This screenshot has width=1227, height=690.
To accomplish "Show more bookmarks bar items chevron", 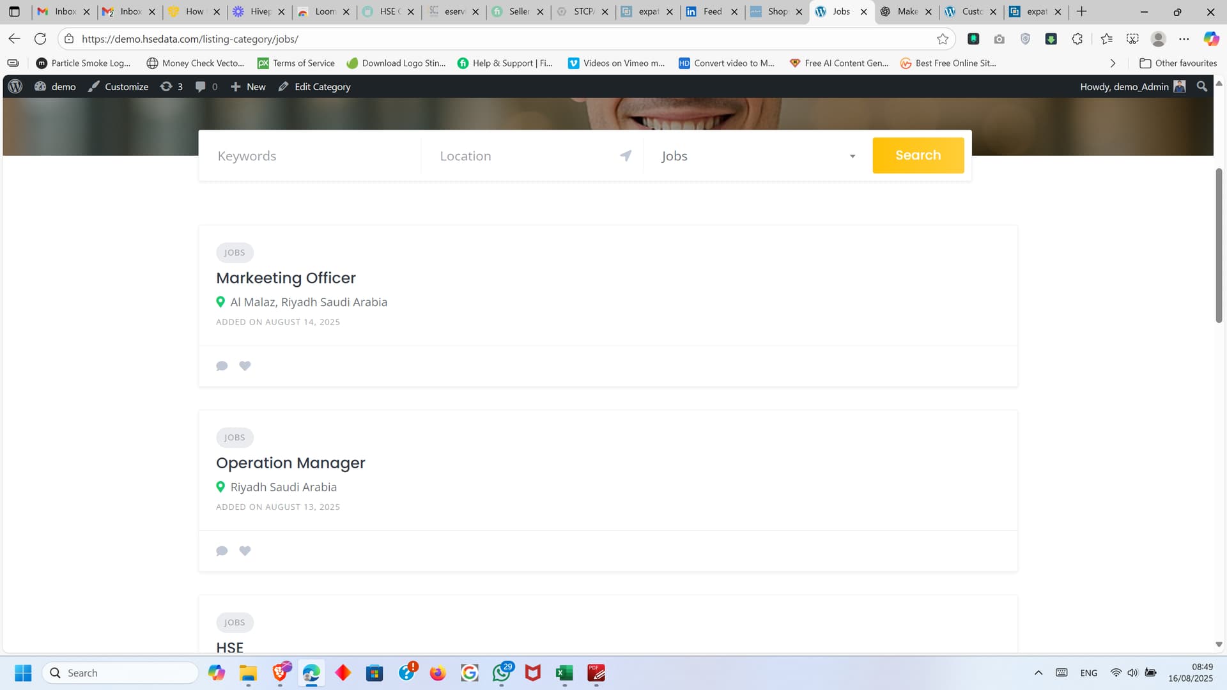I will [x=1113, y=63].
